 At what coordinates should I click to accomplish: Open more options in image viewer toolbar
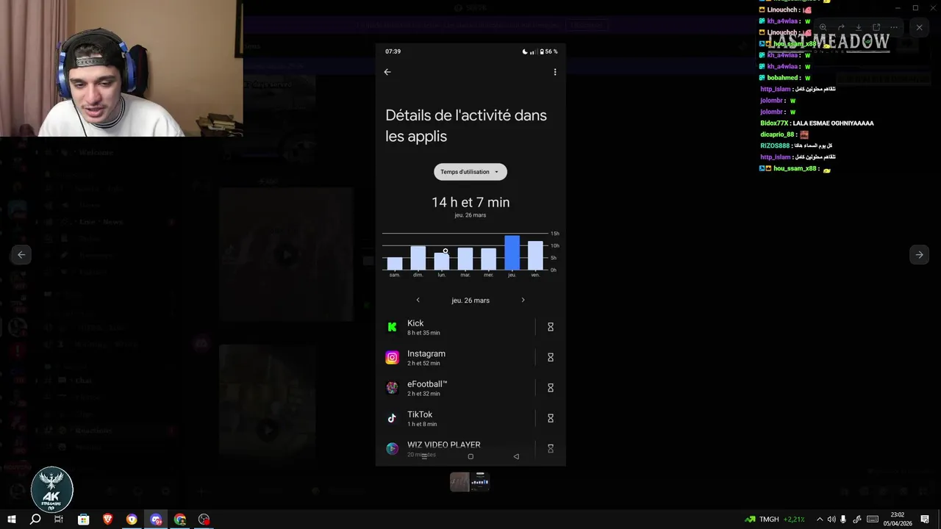pos(894,27)
